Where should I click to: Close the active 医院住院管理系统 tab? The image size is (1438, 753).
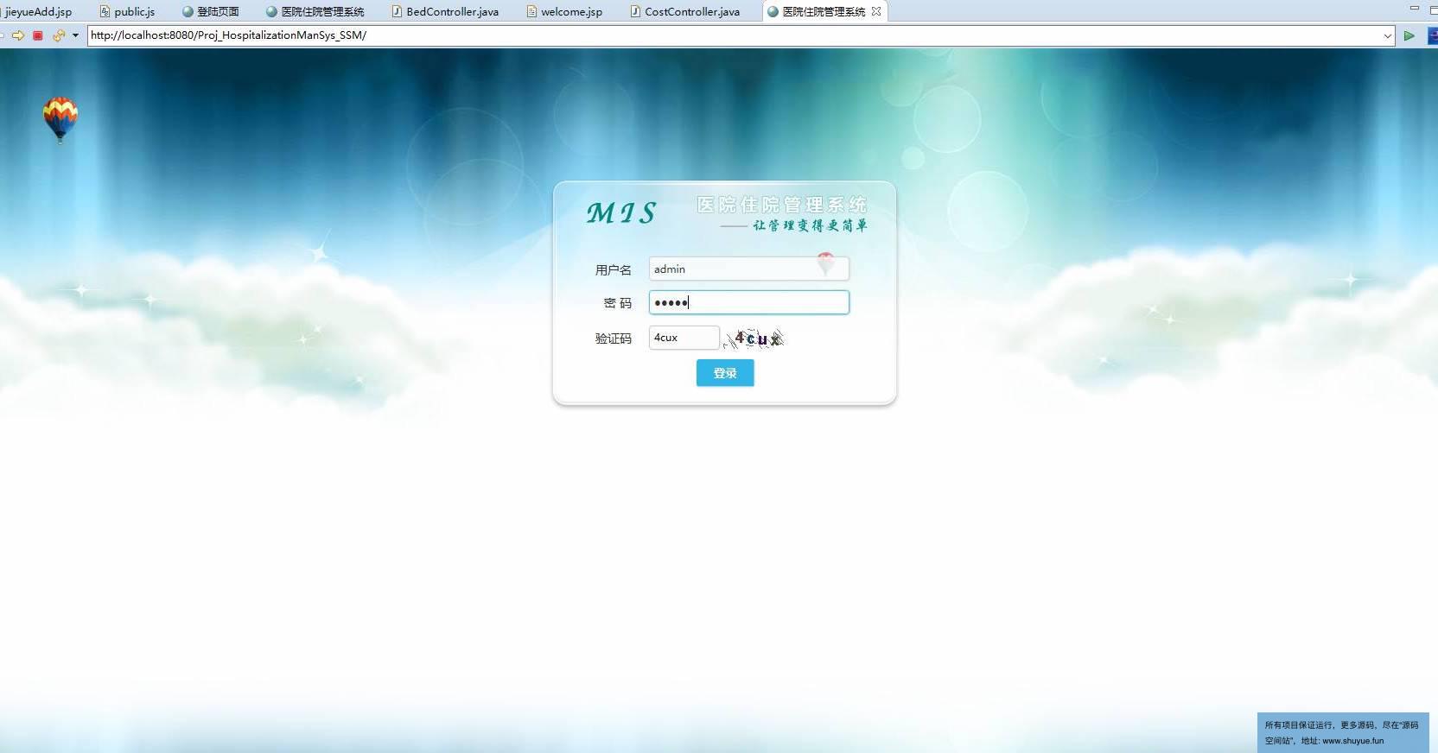[876, 11]
